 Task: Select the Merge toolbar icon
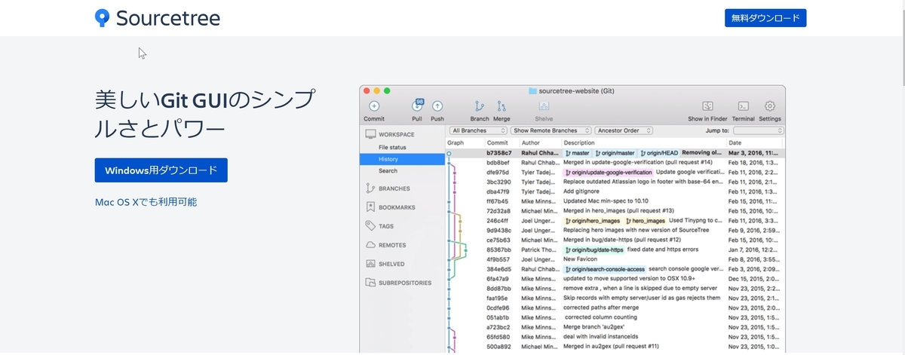click(502, 106)
